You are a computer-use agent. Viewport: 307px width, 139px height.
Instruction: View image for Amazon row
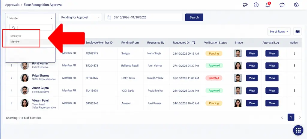pos(252,103)
